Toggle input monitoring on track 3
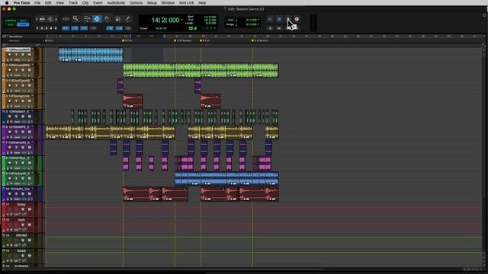The height and width of the screenshot is (274, 488). point(16,86)
